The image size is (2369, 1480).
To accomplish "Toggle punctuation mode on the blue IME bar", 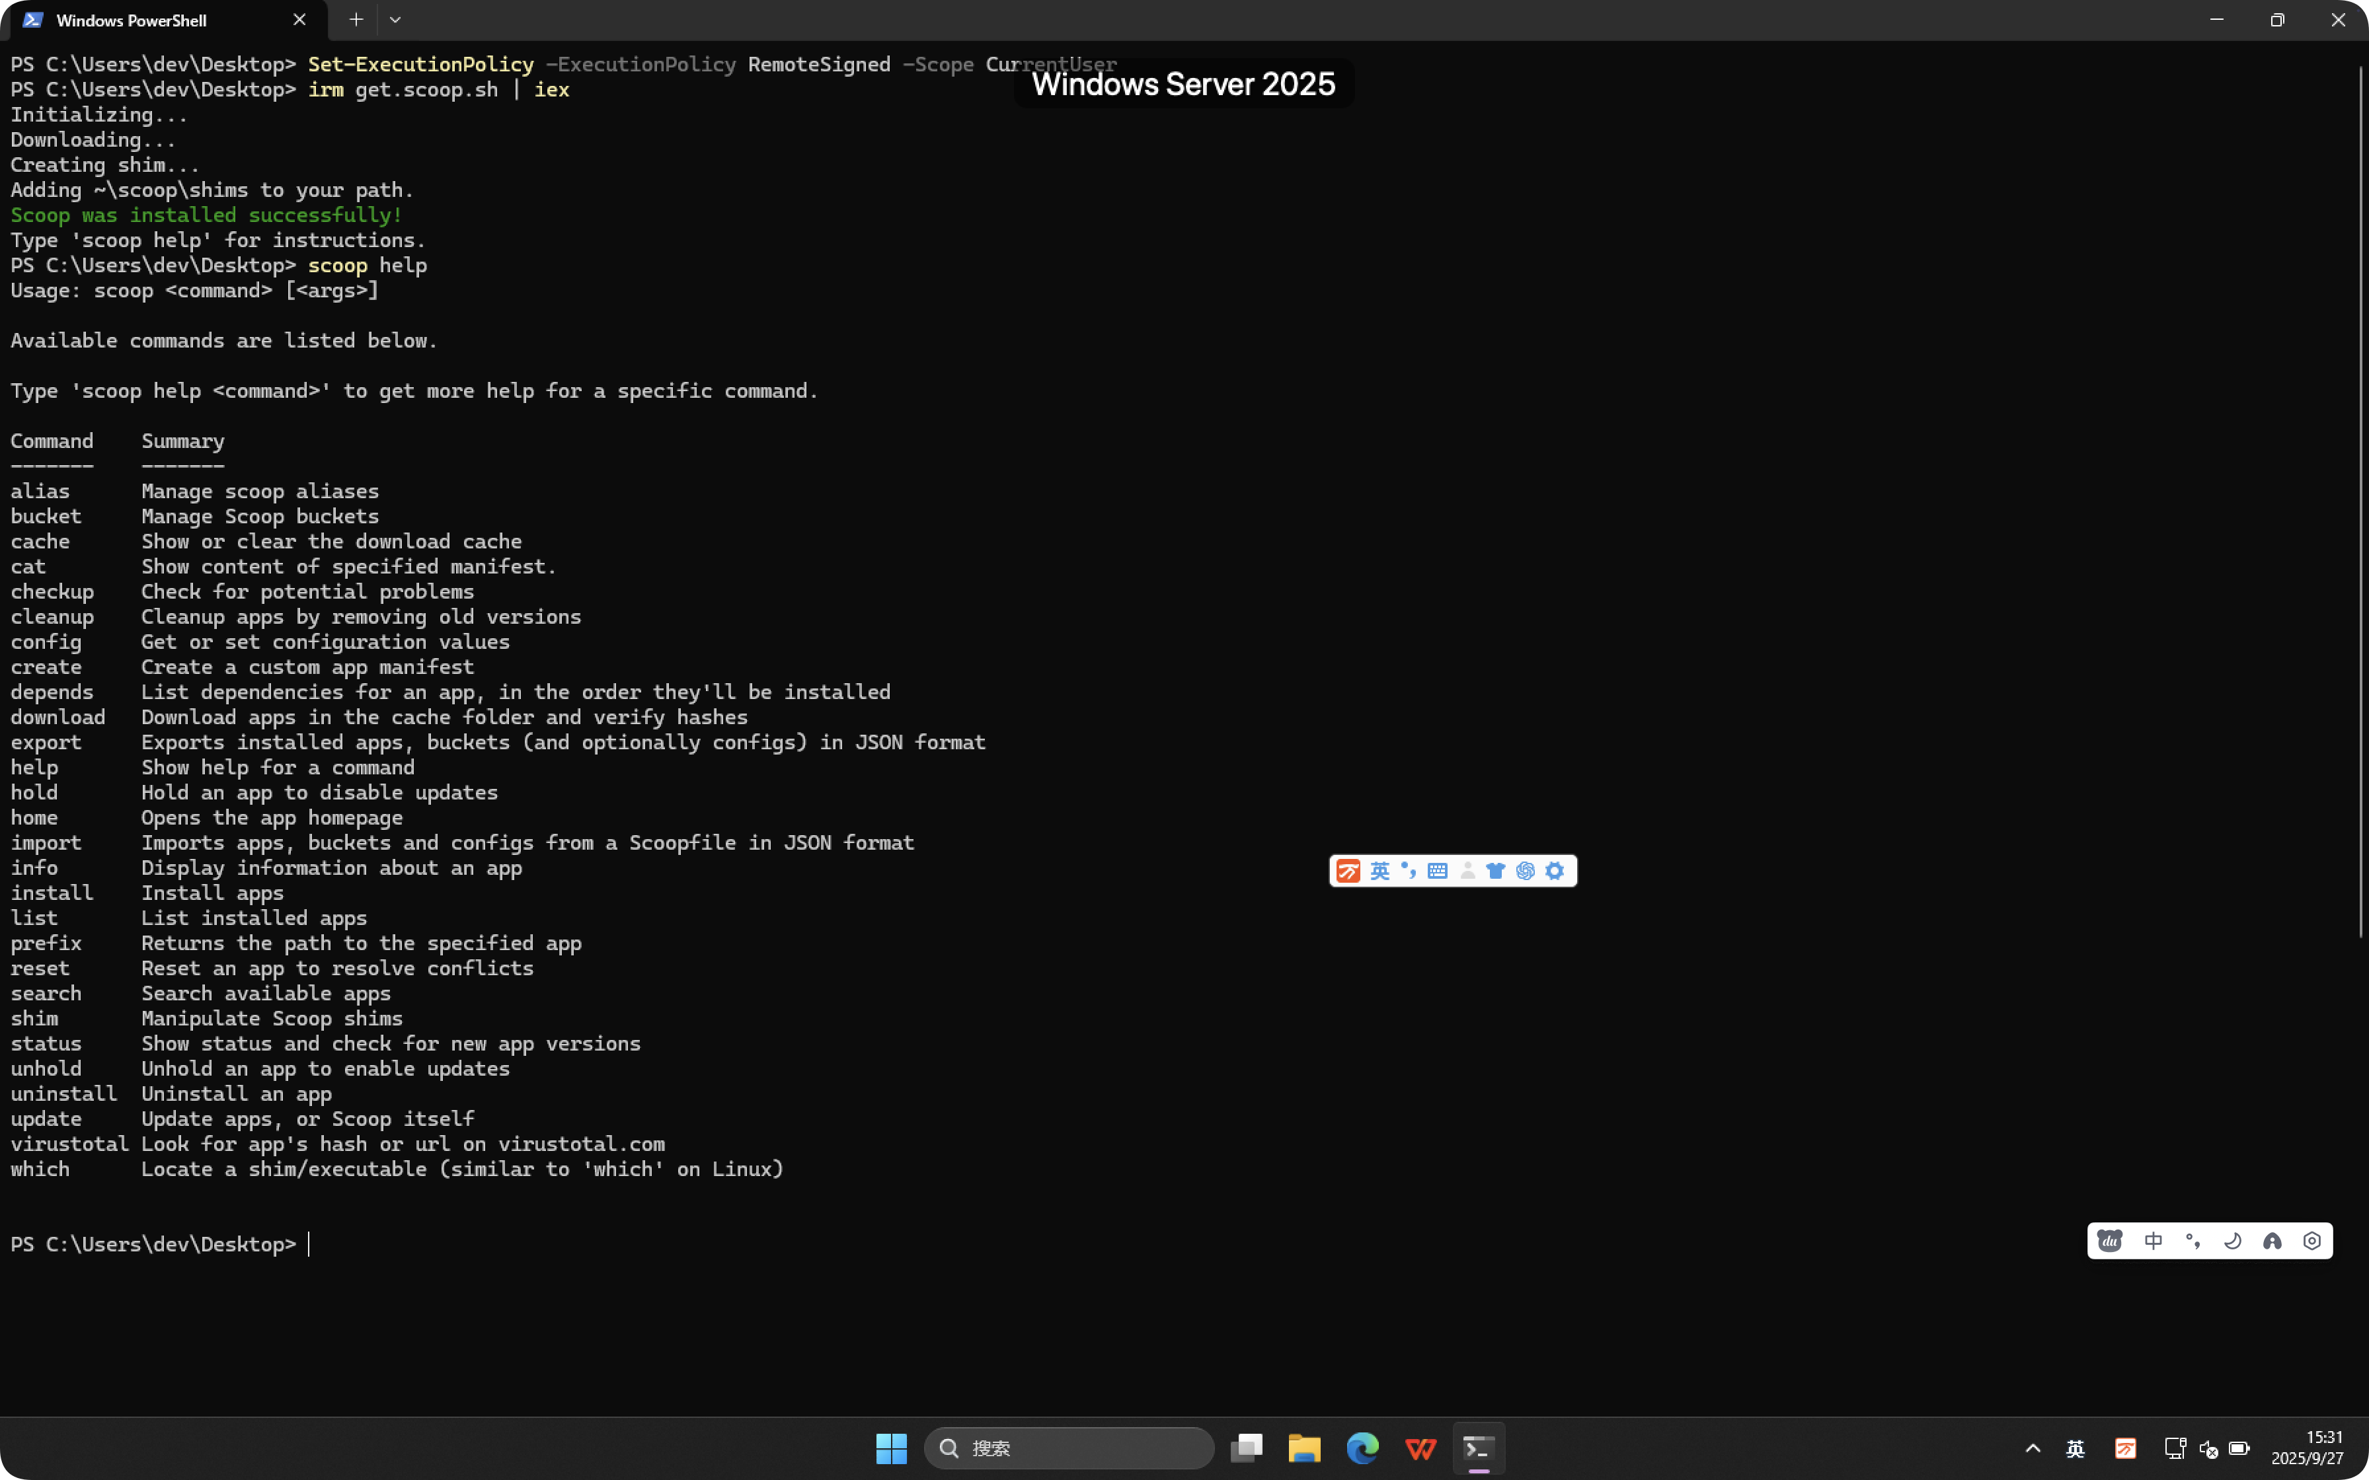I will click(x=1409, y=870).
